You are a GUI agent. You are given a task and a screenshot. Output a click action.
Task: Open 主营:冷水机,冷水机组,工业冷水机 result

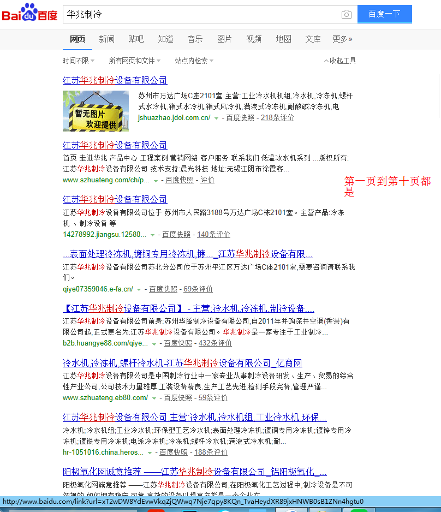(x=194, y=418)
